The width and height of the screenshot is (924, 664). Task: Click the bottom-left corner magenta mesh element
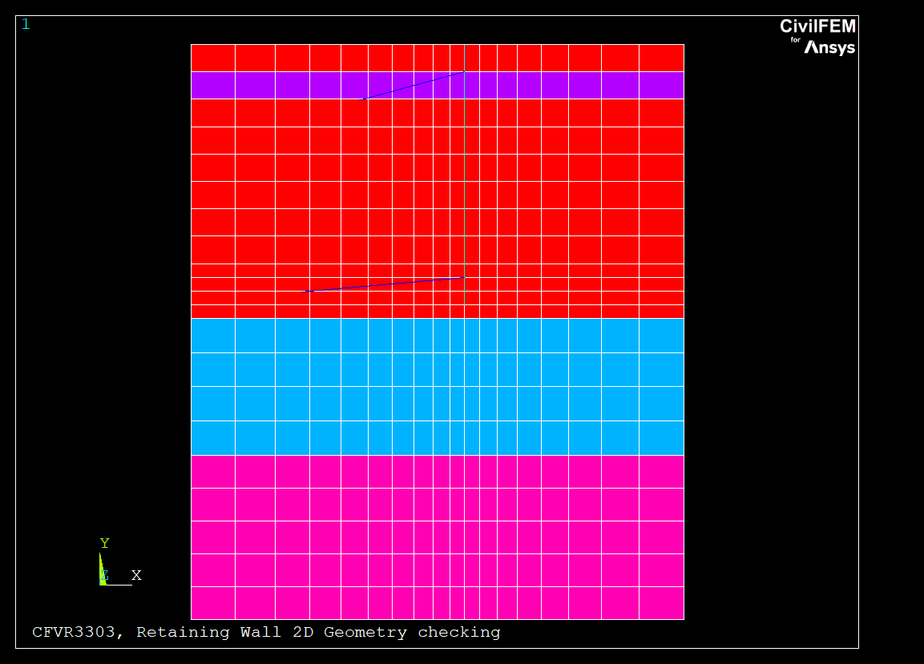[212, 602]
